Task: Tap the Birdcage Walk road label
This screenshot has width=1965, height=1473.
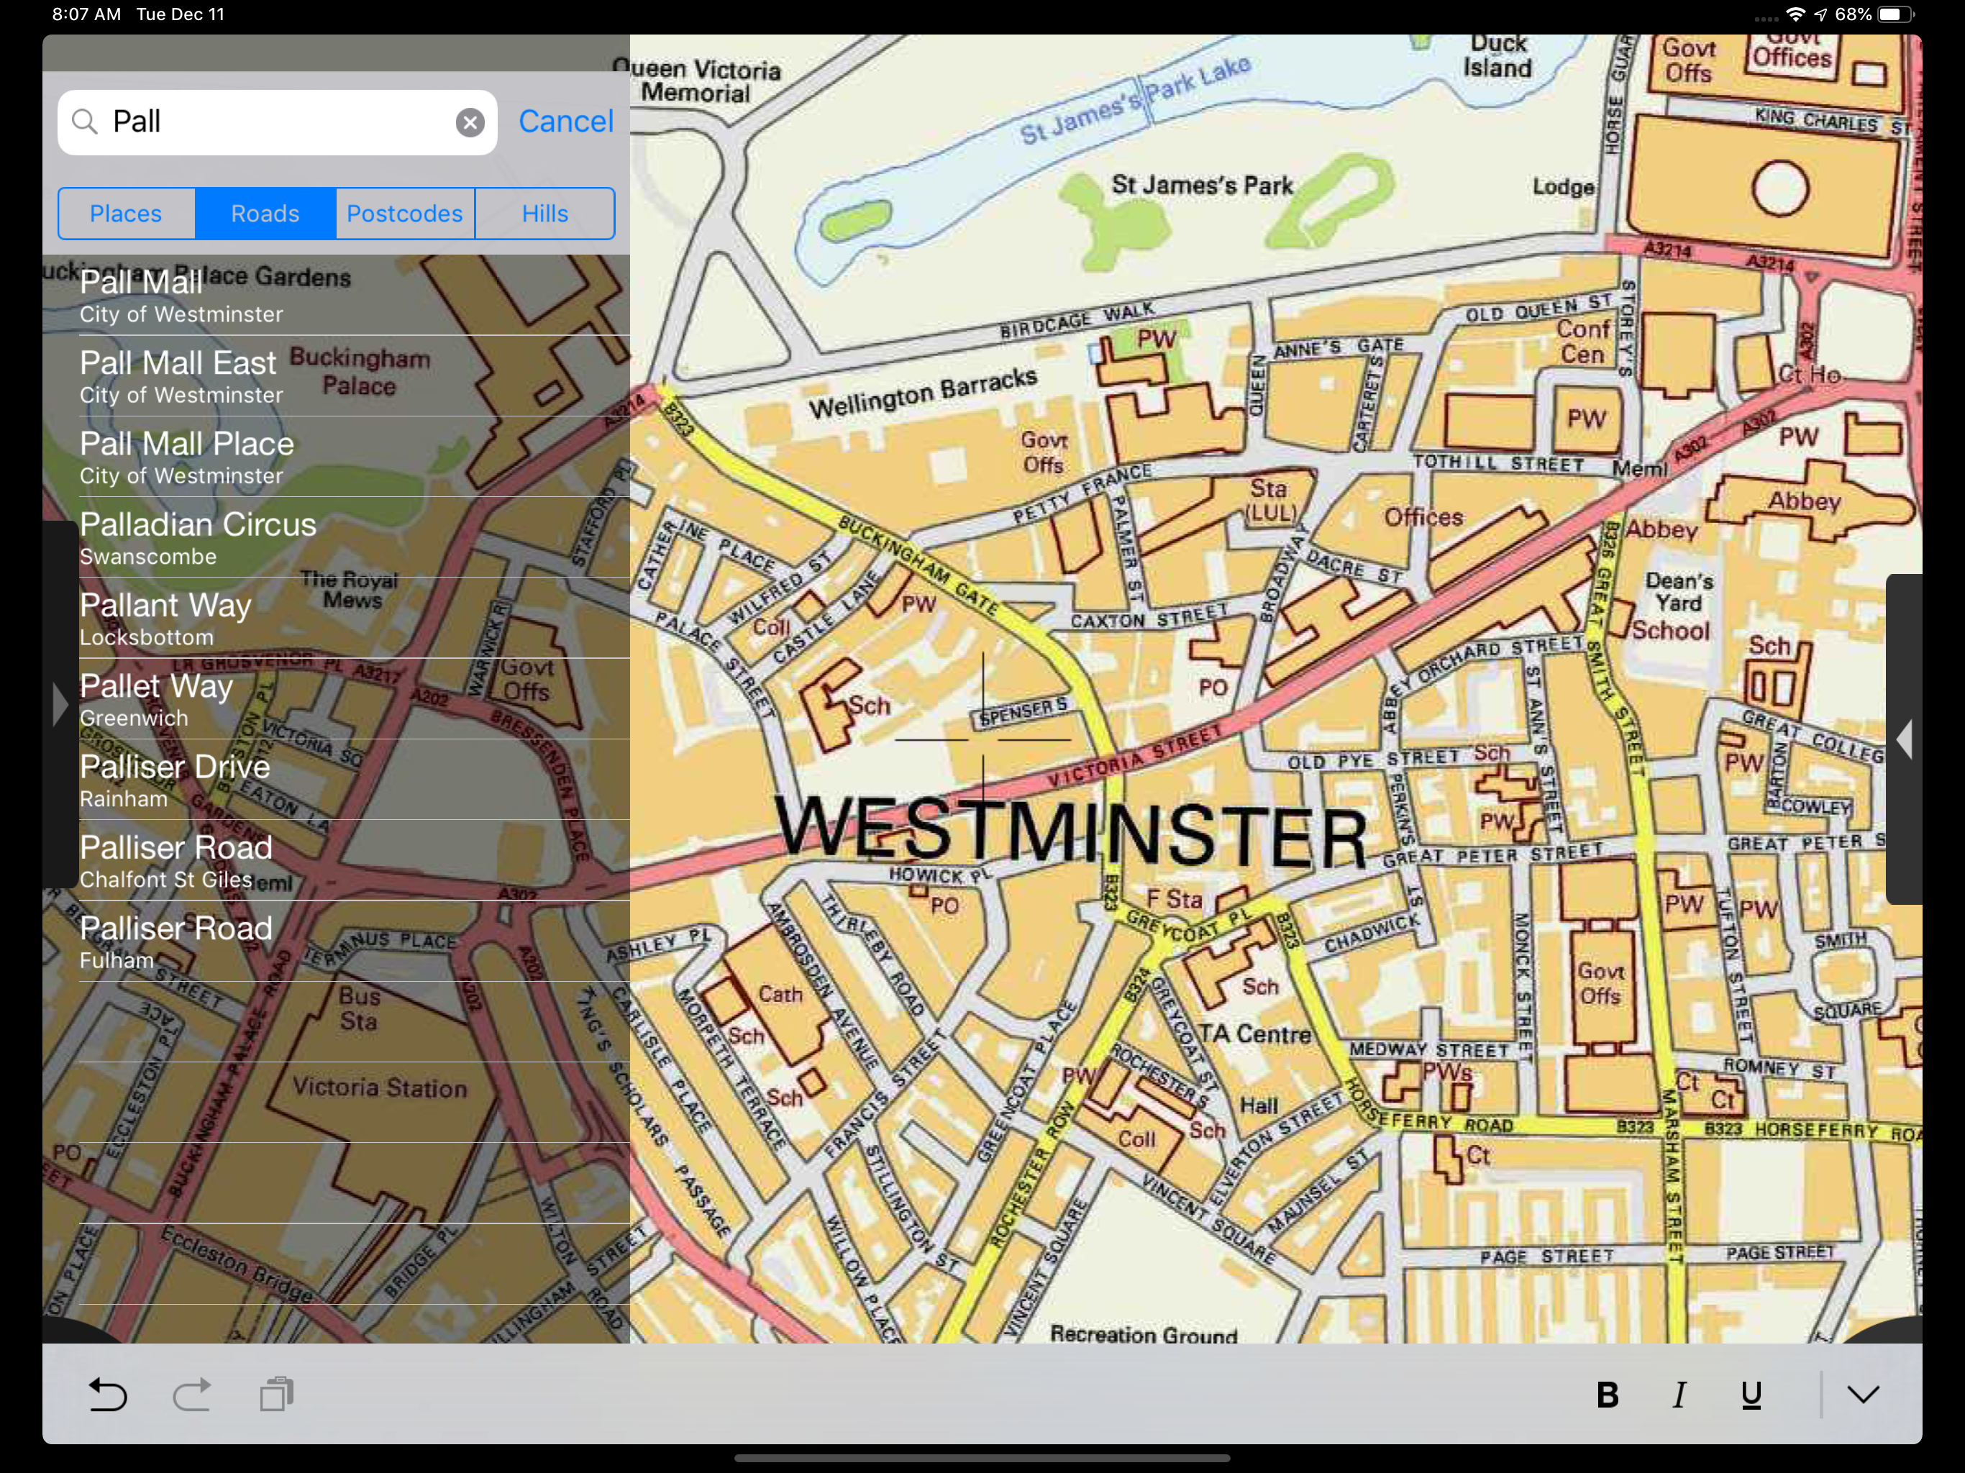Action: [1077, 320]
